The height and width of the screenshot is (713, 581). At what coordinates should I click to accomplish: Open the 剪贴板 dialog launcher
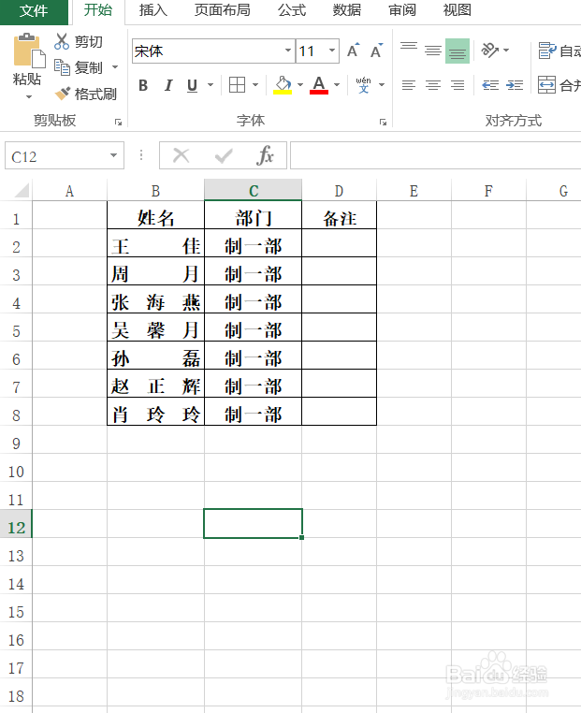click(118, 122)
